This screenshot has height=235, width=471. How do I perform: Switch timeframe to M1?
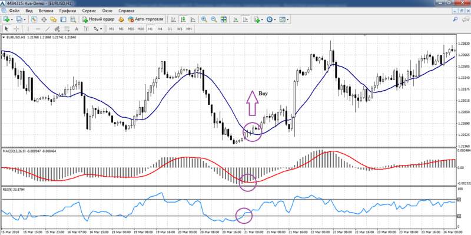pos(111,29)
